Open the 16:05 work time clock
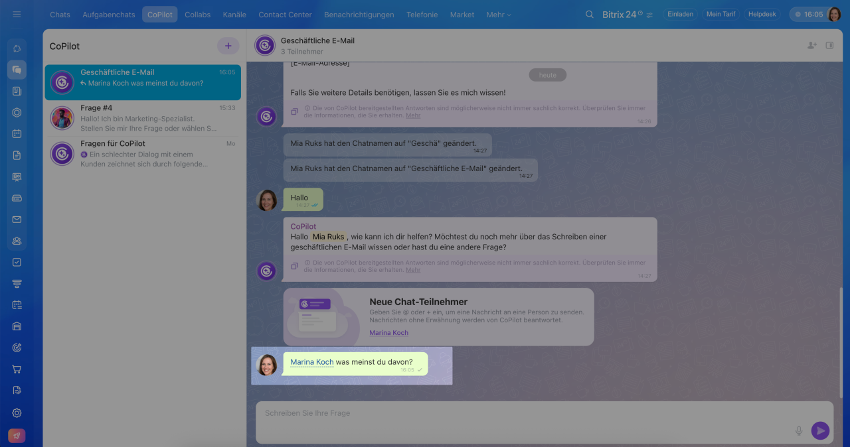Screen dimensions: 850x447 [807, 14]
